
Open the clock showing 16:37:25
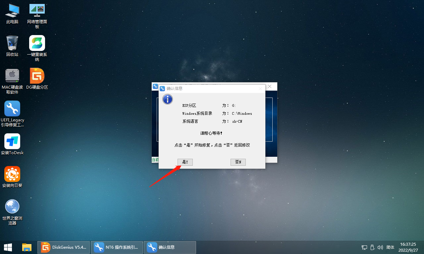coord(408,247)
